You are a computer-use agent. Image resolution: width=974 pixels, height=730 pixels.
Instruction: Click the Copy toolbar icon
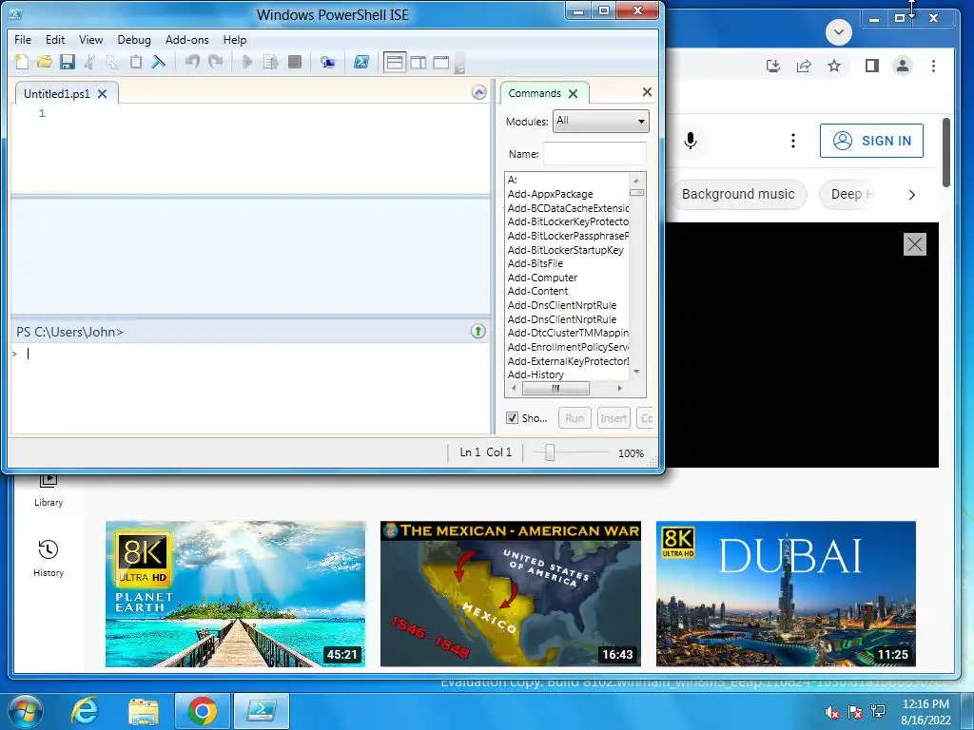[112, 62]
